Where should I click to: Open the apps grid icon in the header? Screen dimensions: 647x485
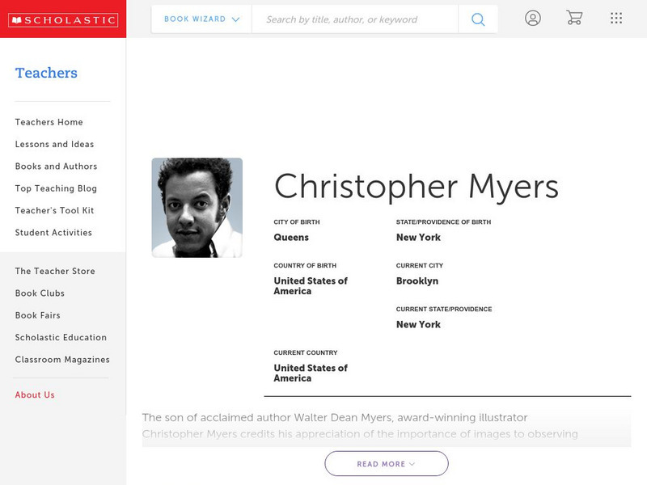click(x=615, y=18)
